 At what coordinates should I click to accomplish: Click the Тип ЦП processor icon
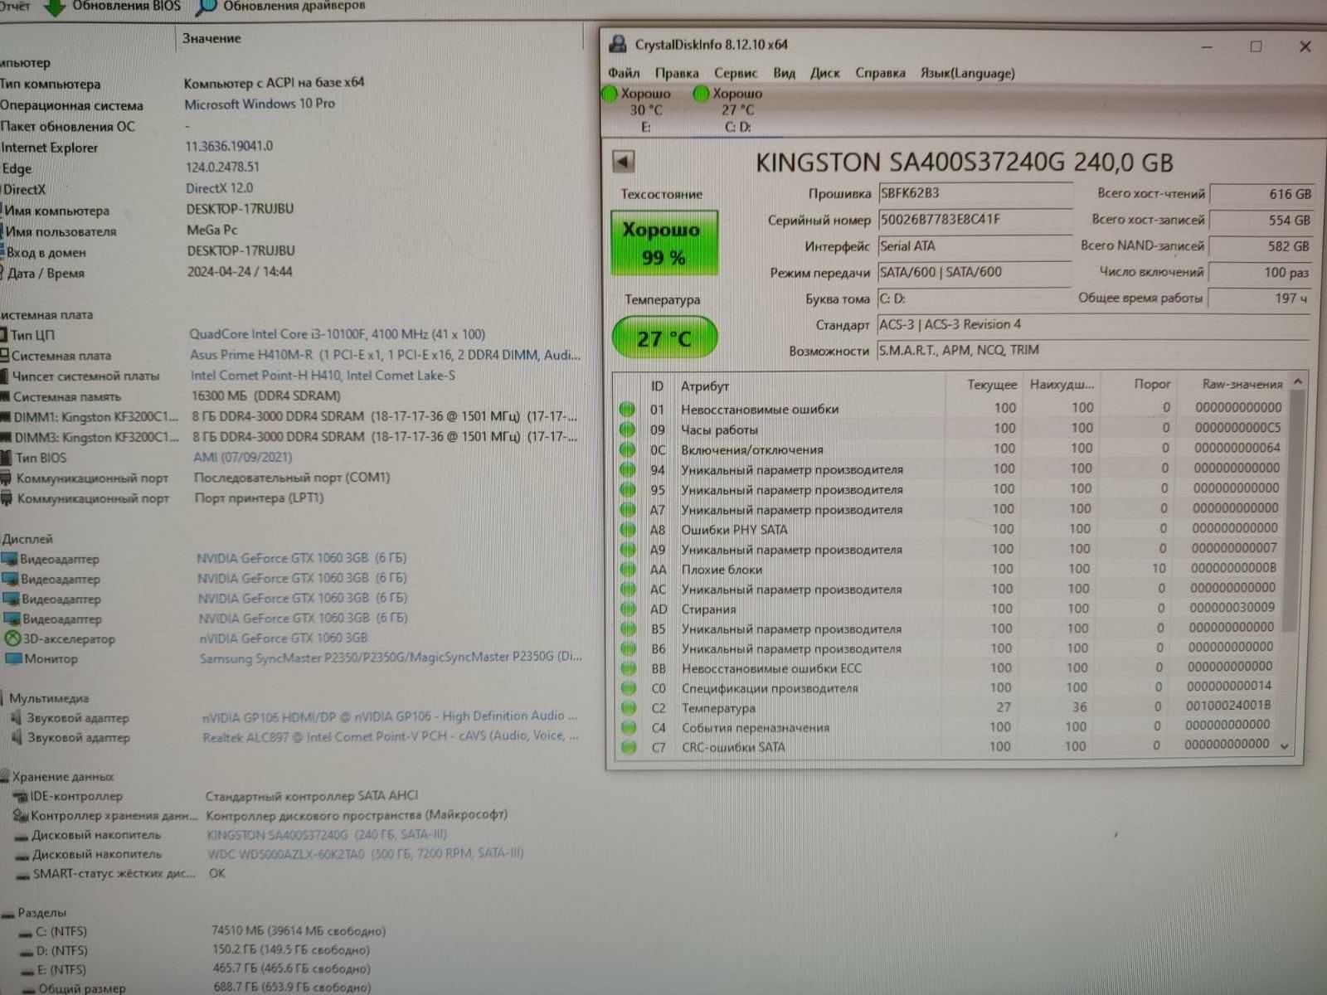pos(3,335)
